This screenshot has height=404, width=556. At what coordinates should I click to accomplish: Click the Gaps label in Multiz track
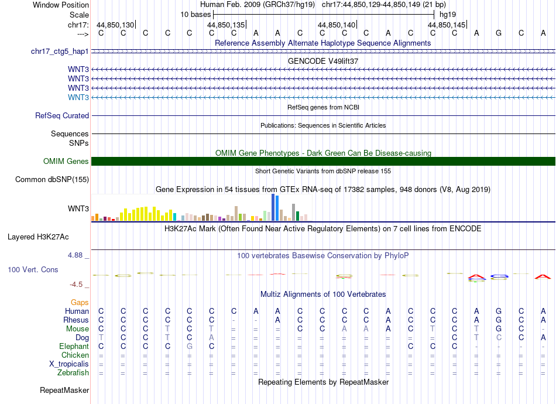(80, 302)
